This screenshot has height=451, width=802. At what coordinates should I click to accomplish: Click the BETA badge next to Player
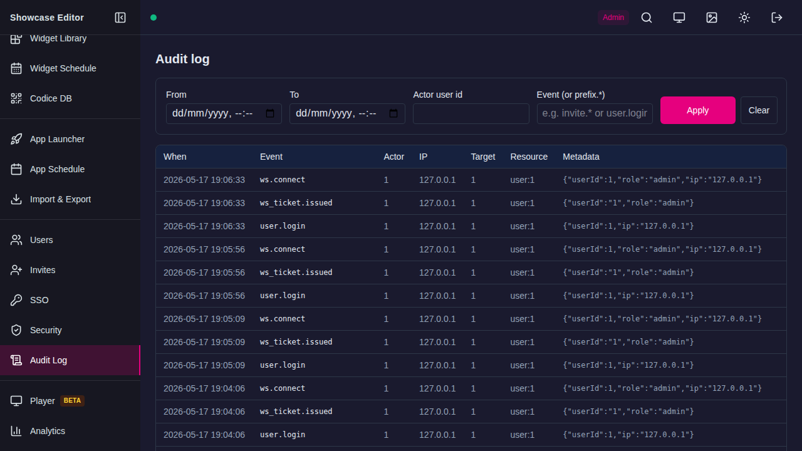72,401
